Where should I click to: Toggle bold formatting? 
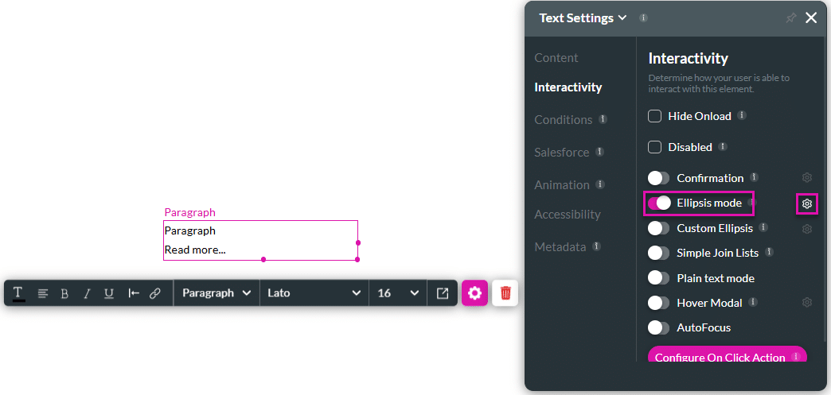(64, 293)
